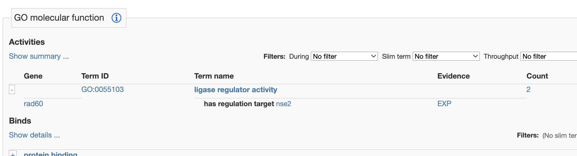577x156 pixels.
Task: Open the GO molecular function info icon
Action: (x=116, y=18)
